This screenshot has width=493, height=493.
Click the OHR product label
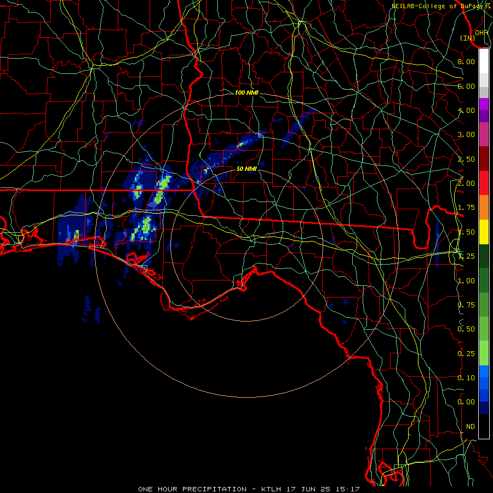pos(481,32)
